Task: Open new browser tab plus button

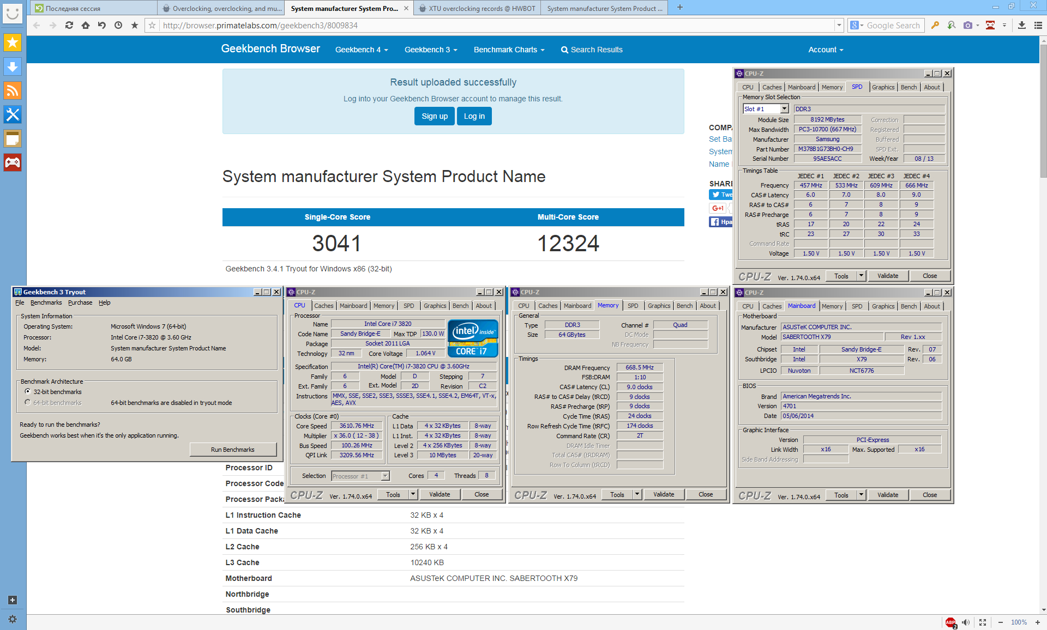Action: click(x=679, y=8)
